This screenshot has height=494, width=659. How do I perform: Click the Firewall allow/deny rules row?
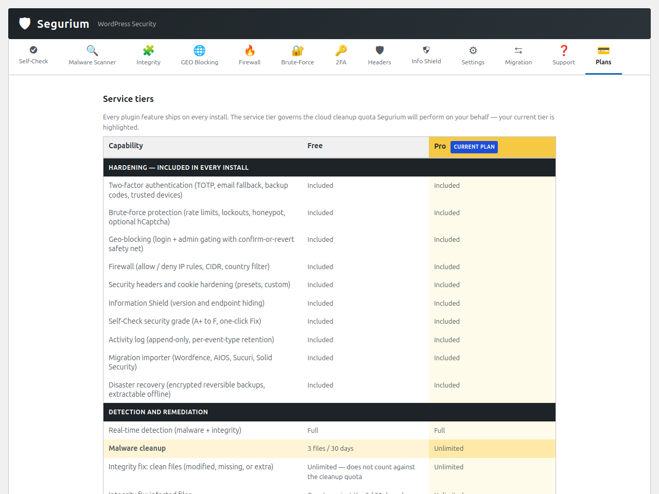click(x=189, y=267)
